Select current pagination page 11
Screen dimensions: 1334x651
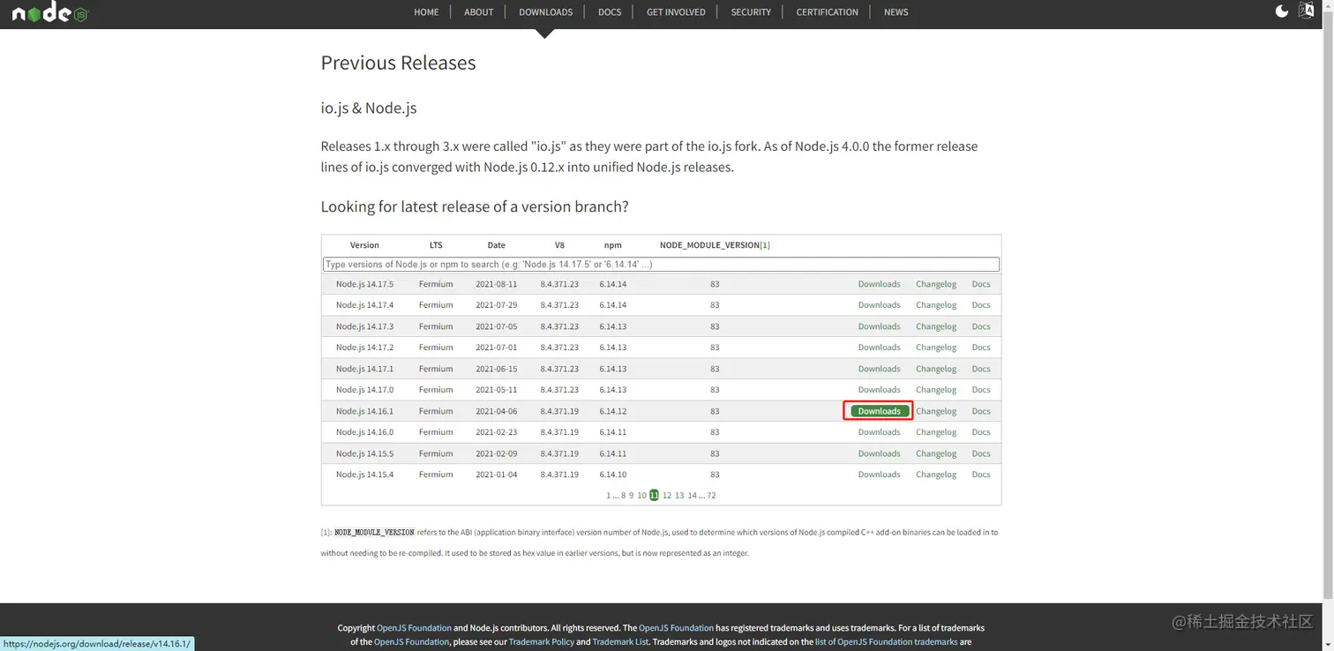(x=654, y=496)
